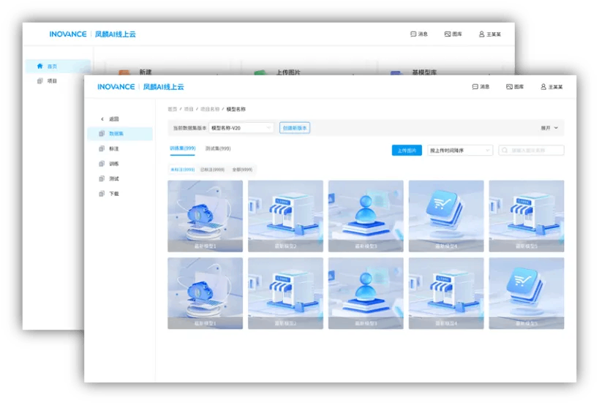Open 消息 messages in the front window header
This screenshot has width=599, height=405.
pyautogui.click(x=481, y=87)
